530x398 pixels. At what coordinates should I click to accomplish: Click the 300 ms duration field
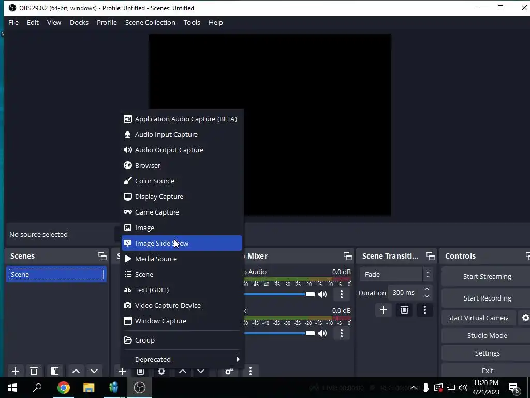tap(405, 293)
